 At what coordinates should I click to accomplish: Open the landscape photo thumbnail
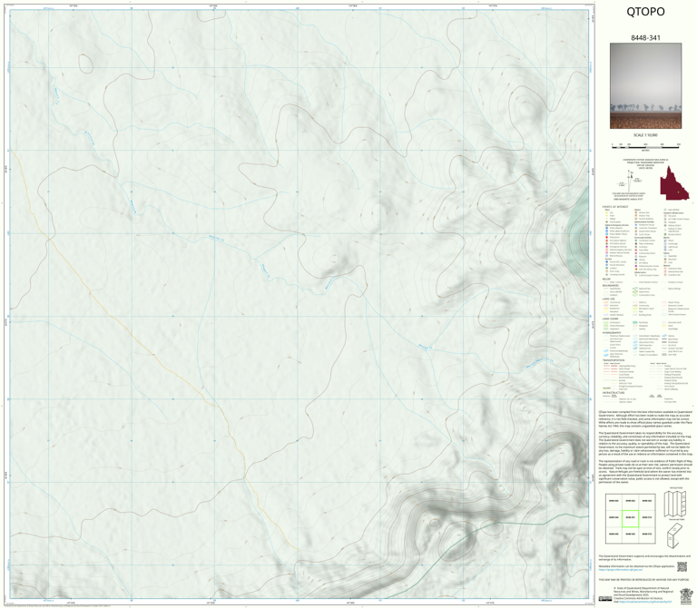645,86
